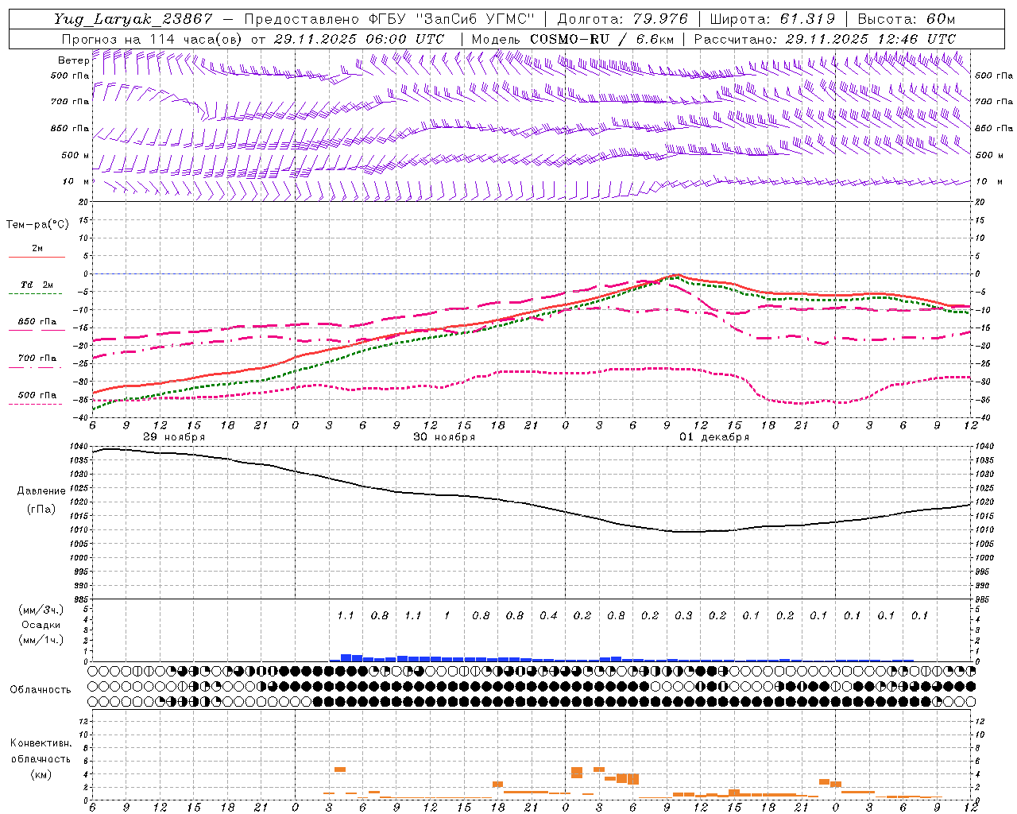This screenshot has width=1017, height=814.
Task: Select the 'Широта: 61.319' latitude text
Action: (772, 19)
